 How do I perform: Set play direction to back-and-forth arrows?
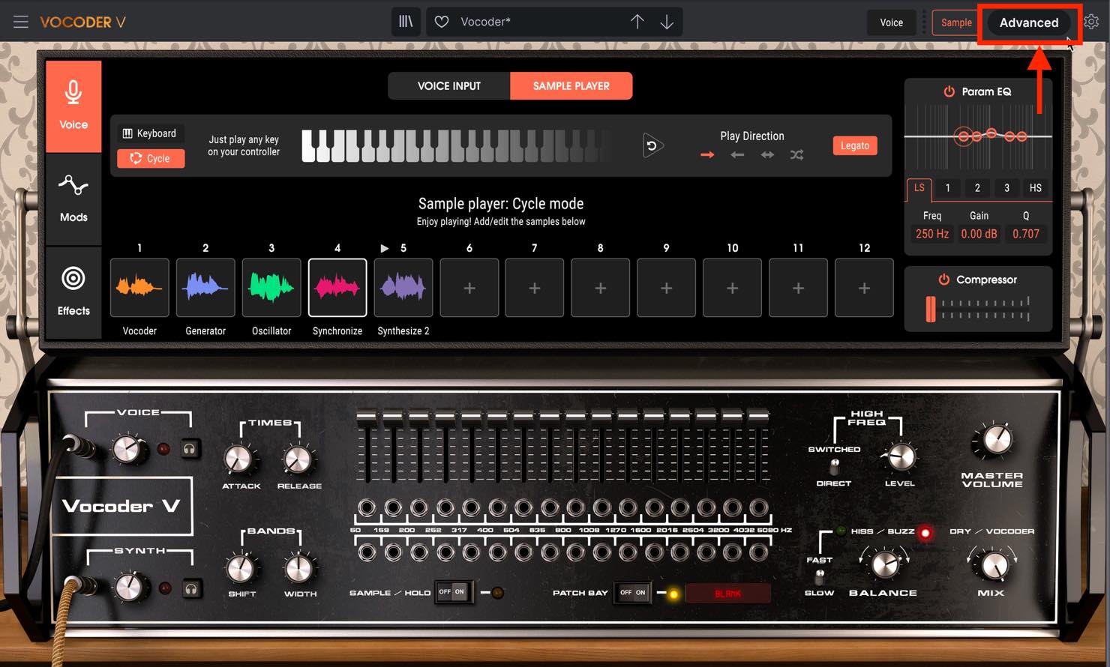767,155
